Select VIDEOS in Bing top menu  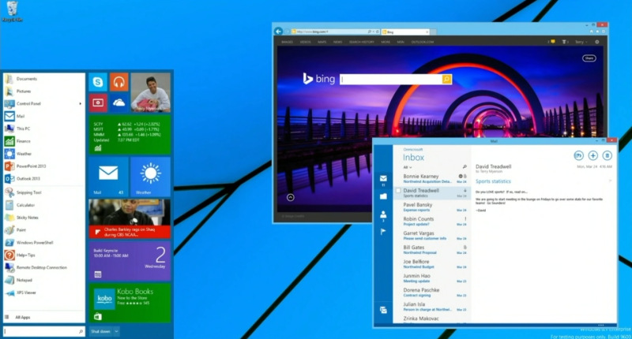point(305,42)
